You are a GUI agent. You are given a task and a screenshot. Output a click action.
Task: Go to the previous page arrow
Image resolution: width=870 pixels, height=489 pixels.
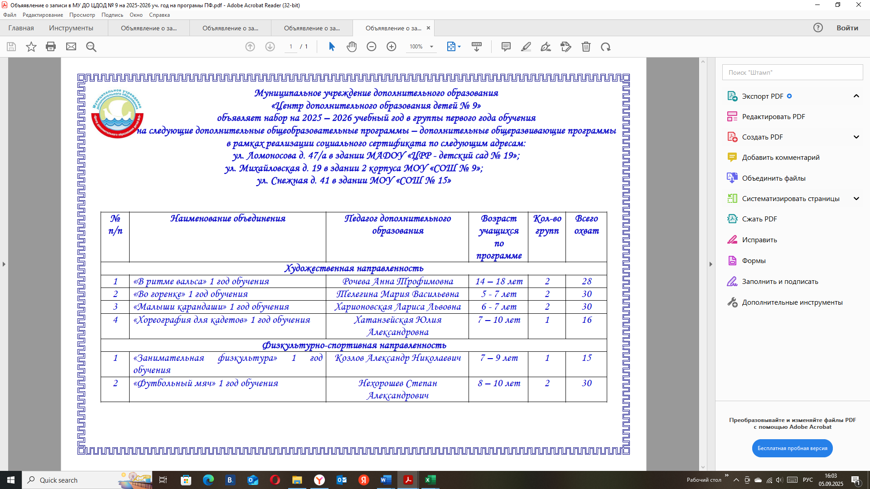tap(250, 47)
